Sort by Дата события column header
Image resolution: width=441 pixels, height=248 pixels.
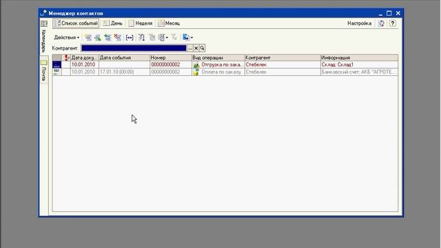[x=124, y=58]
